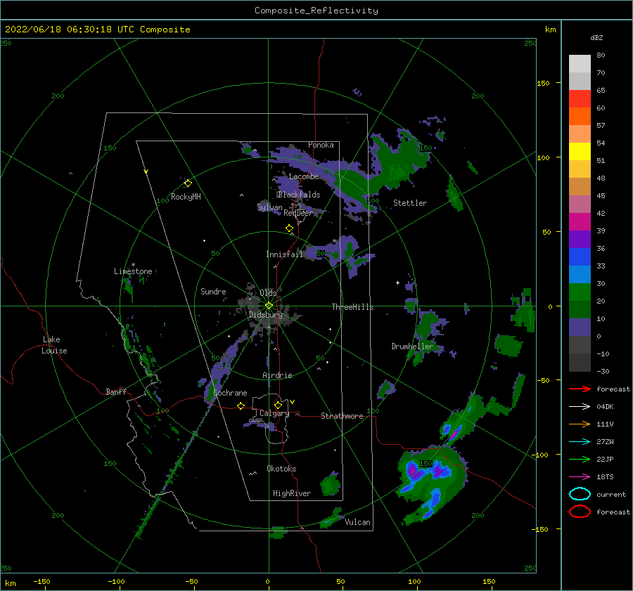Click the cyan current ellipse in legend
633x591 pixels.
[580, 494]
